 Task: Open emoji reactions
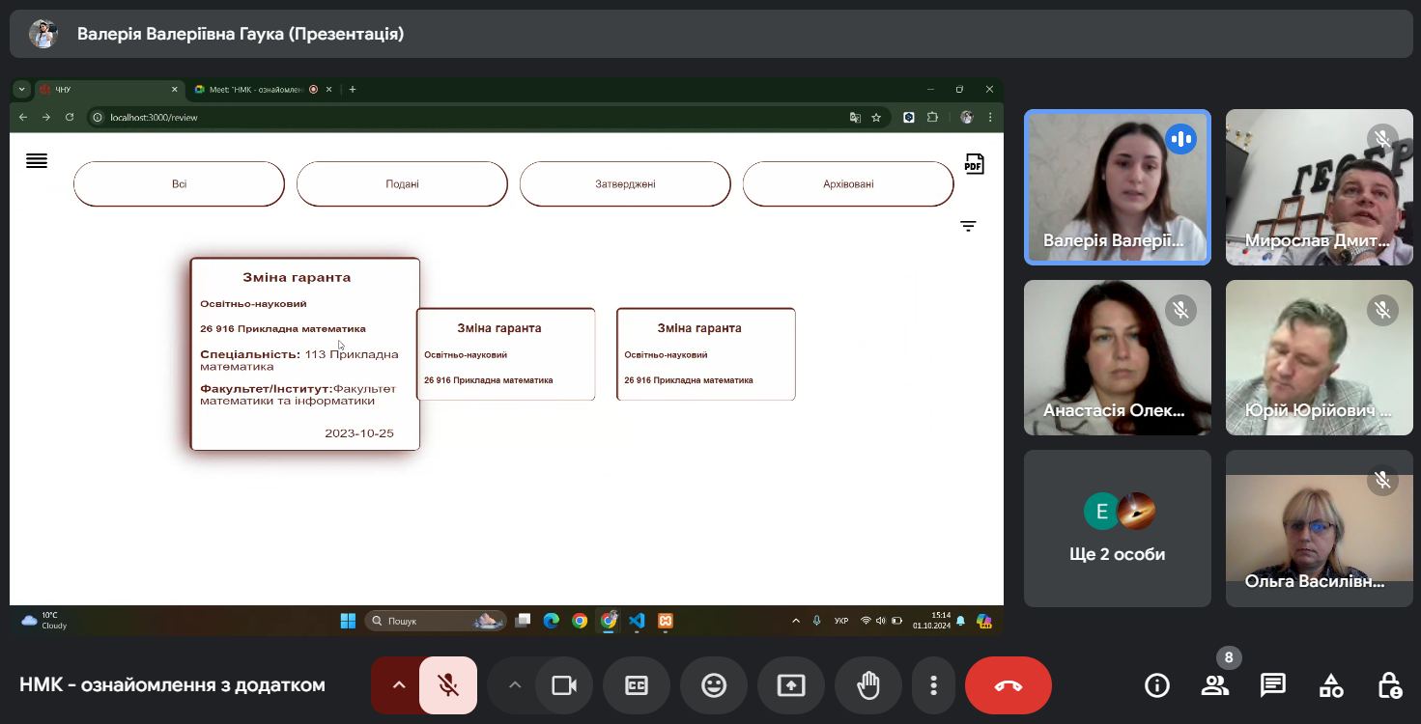click(714, 685)
